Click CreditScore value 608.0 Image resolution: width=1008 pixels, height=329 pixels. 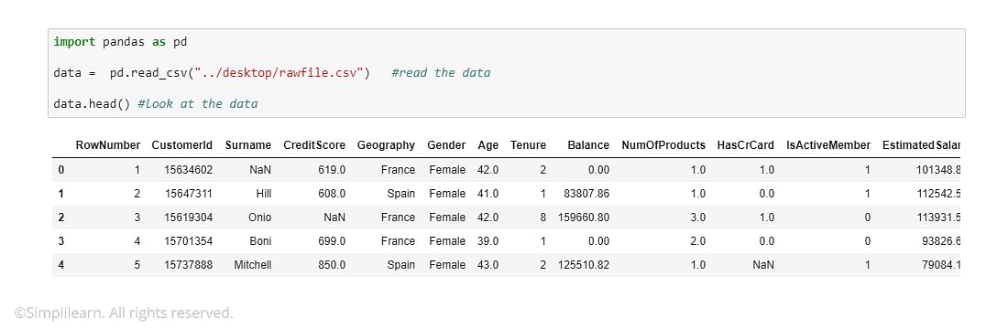click(332, 194)
